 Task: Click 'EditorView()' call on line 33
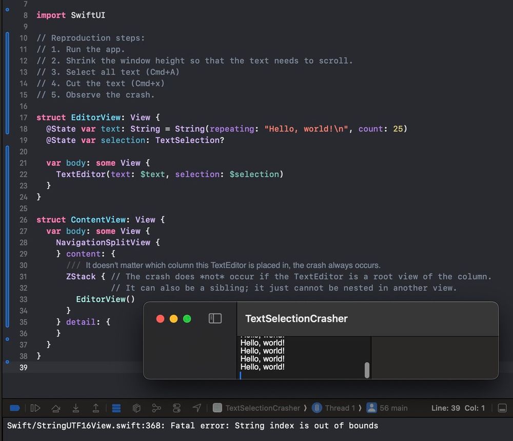pos(105,299)
